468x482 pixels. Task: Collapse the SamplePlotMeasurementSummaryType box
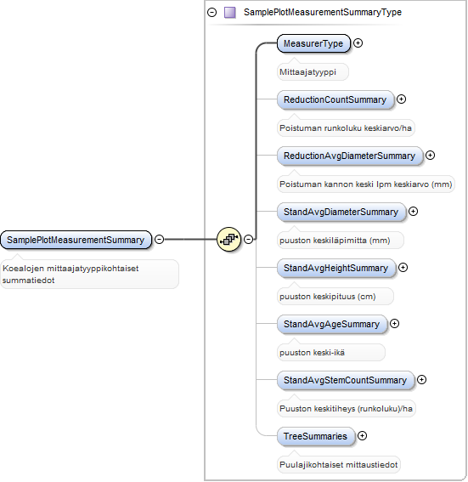click(211, 12)
